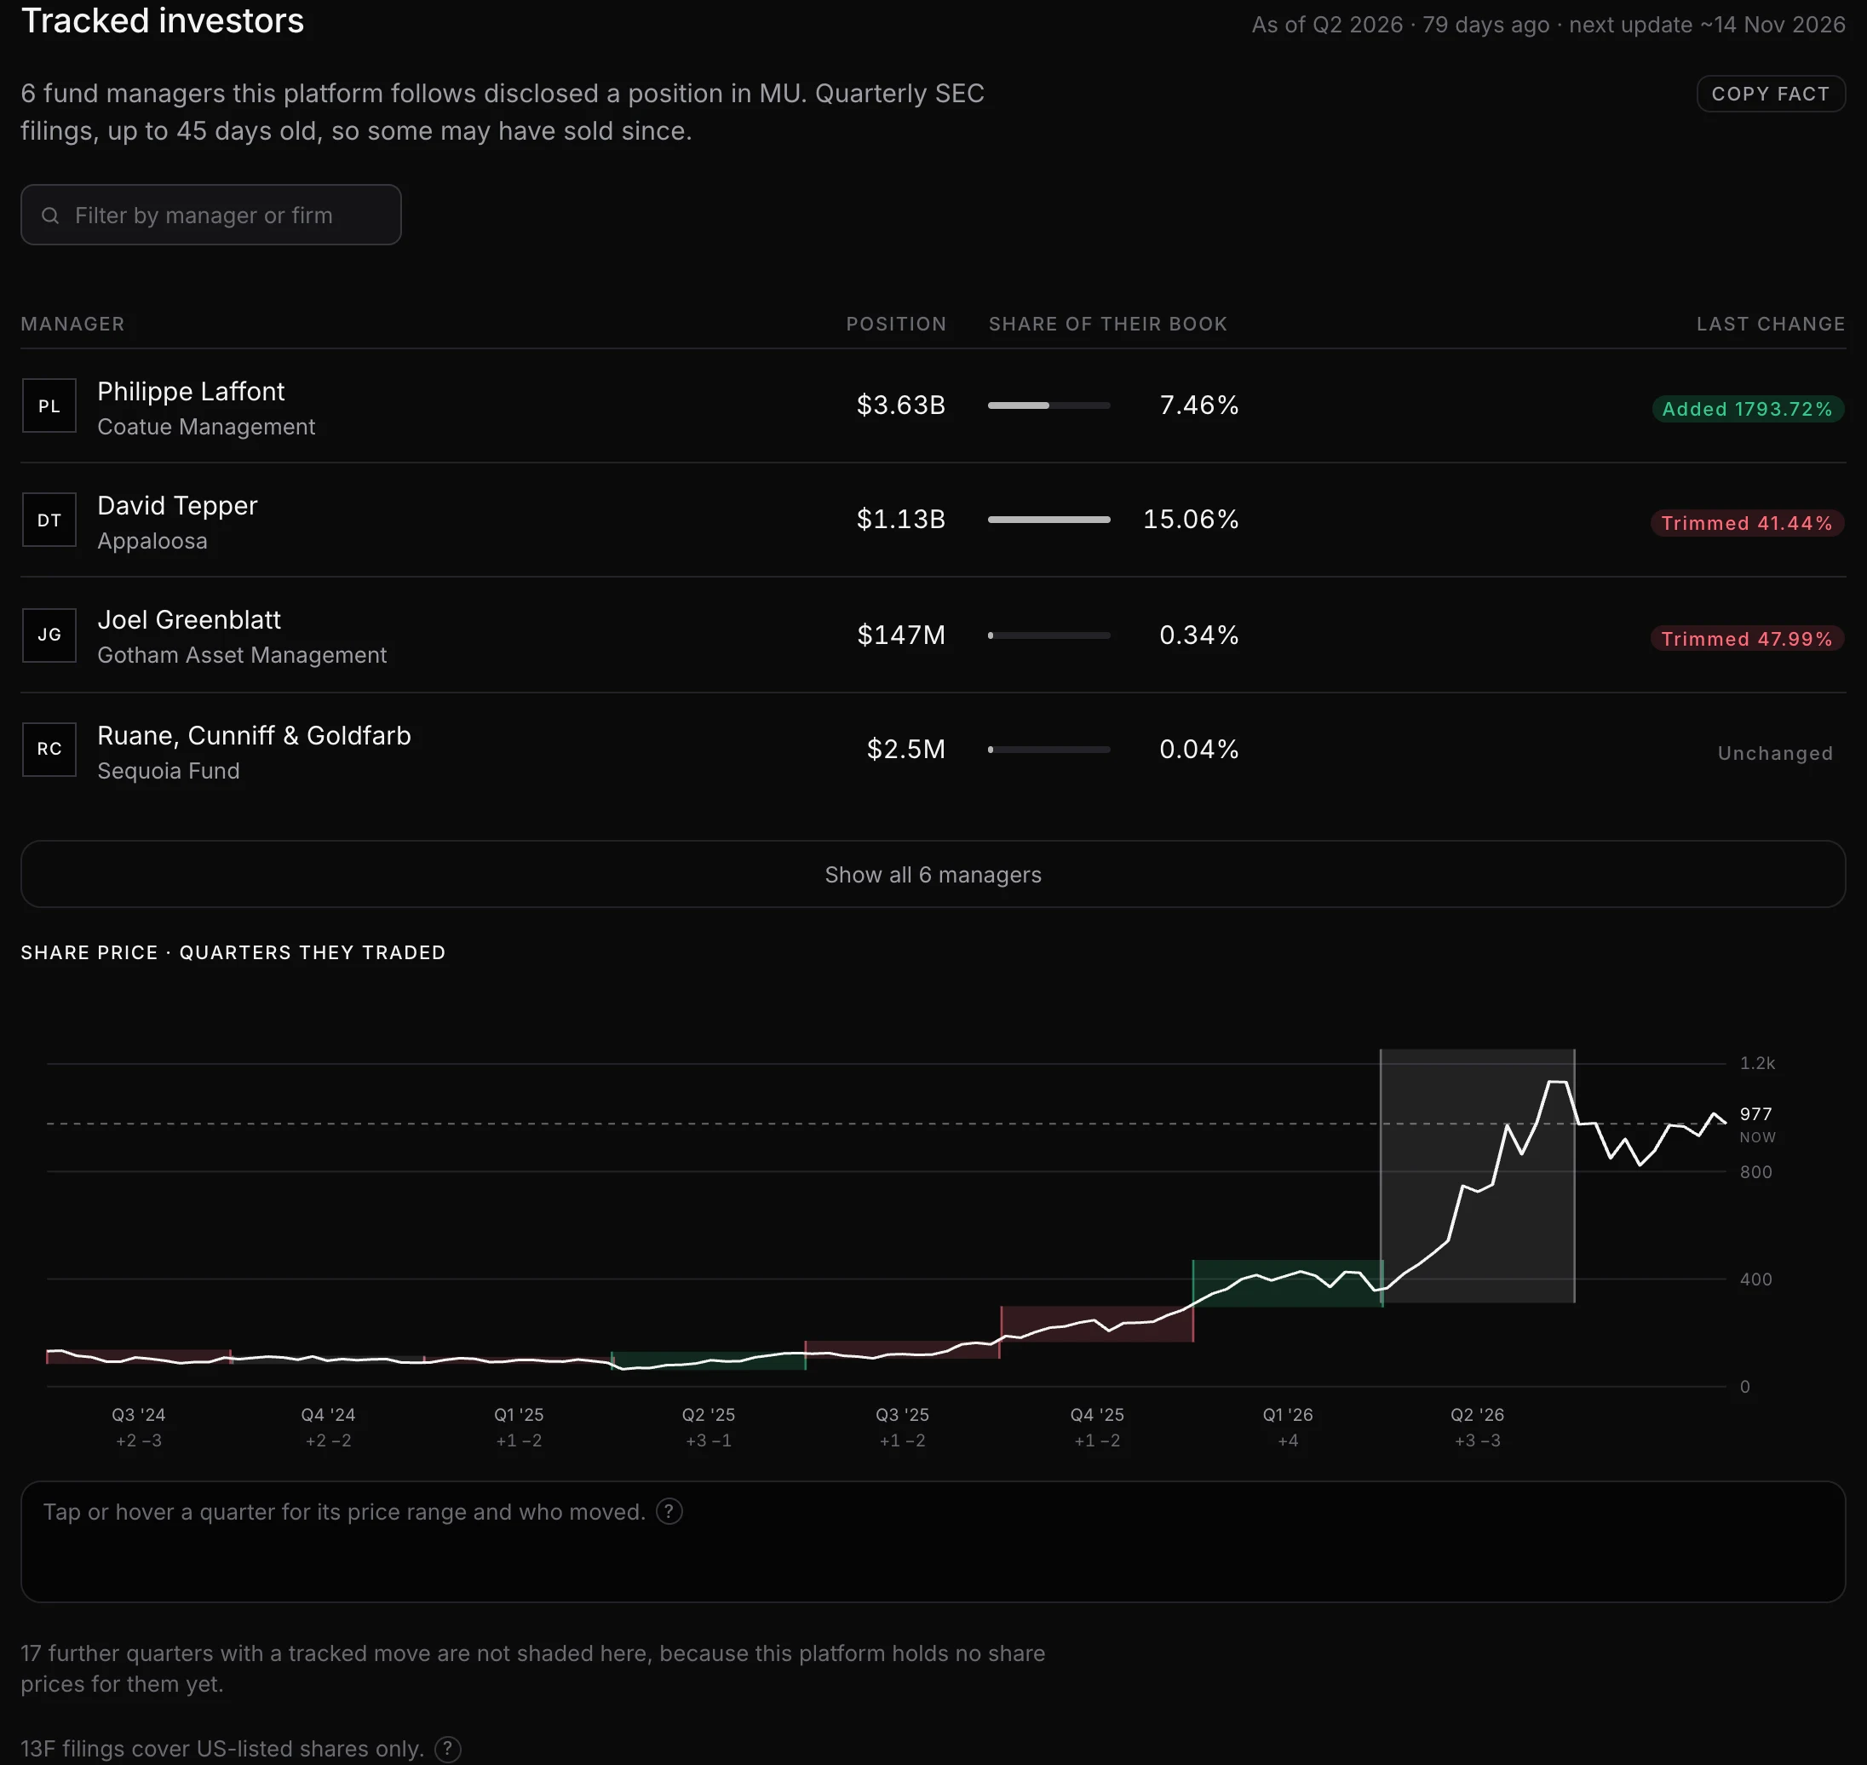Focus the Filter by manager or firm field

pos(210,215)
